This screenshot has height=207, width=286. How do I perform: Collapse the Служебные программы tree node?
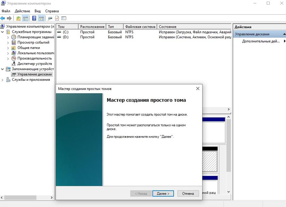[3, 32]
